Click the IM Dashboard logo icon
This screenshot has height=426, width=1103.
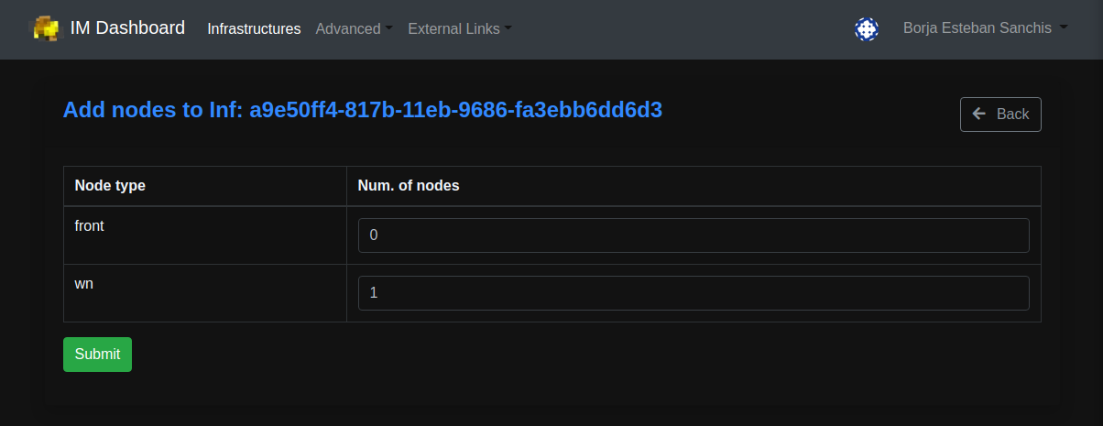(x=47, y=28)
